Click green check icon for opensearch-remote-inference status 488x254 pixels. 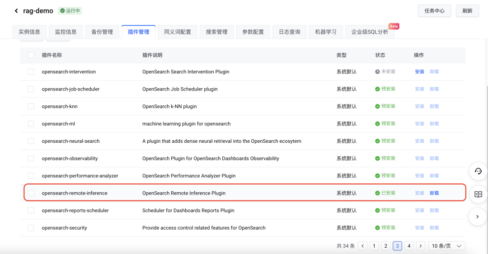[x=377, y=193]
